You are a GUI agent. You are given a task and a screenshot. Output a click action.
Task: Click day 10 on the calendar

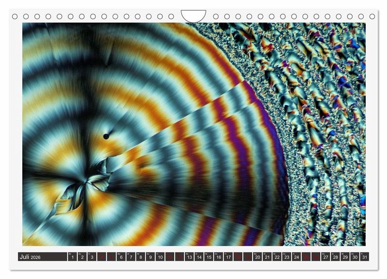(160, 257)
